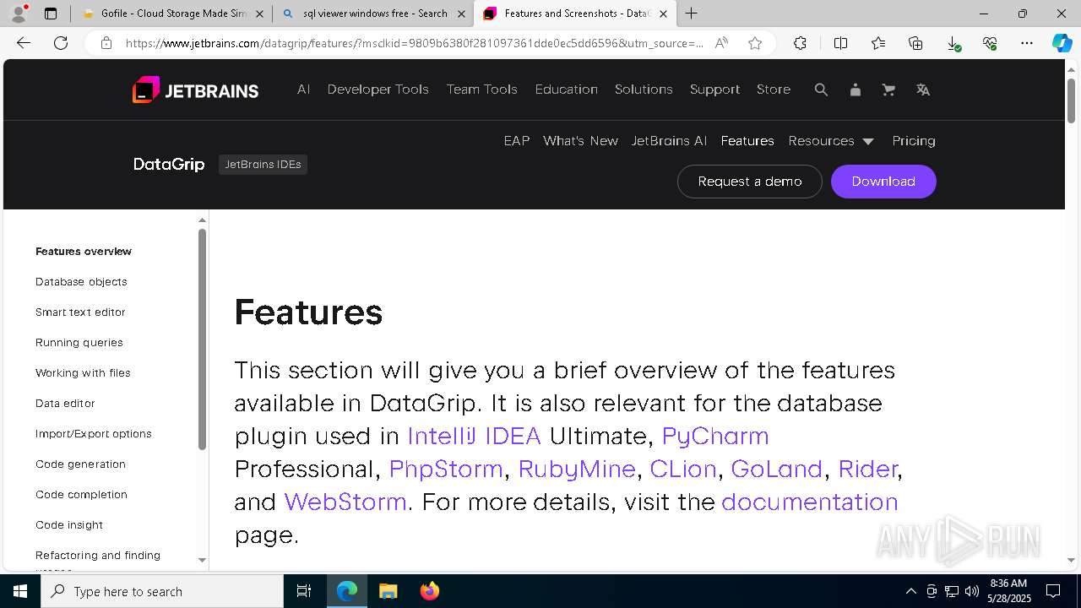Click the JetBrains IDEs badge
Image resolution: width=1081 pixels, height=608 pixels.
click(263, 165)
